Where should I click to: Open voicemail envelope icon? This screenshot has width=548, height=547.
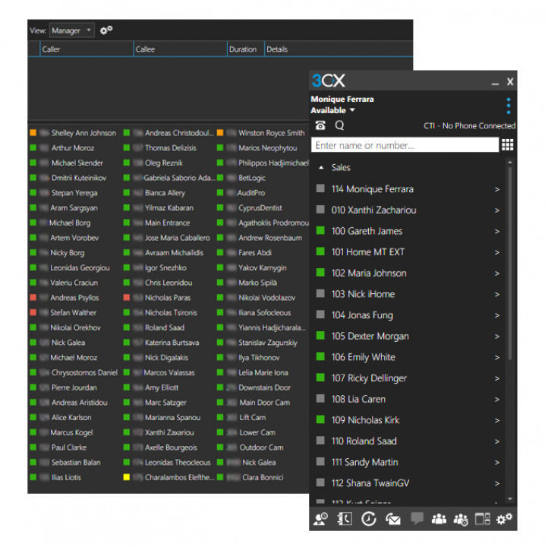[x=392, y=520]
